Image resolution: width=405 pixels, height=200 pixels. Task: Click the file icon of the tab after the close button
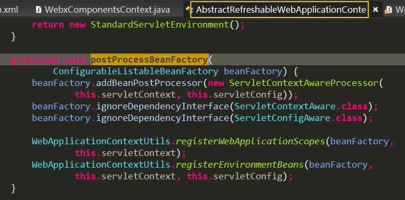pos(388,10)
